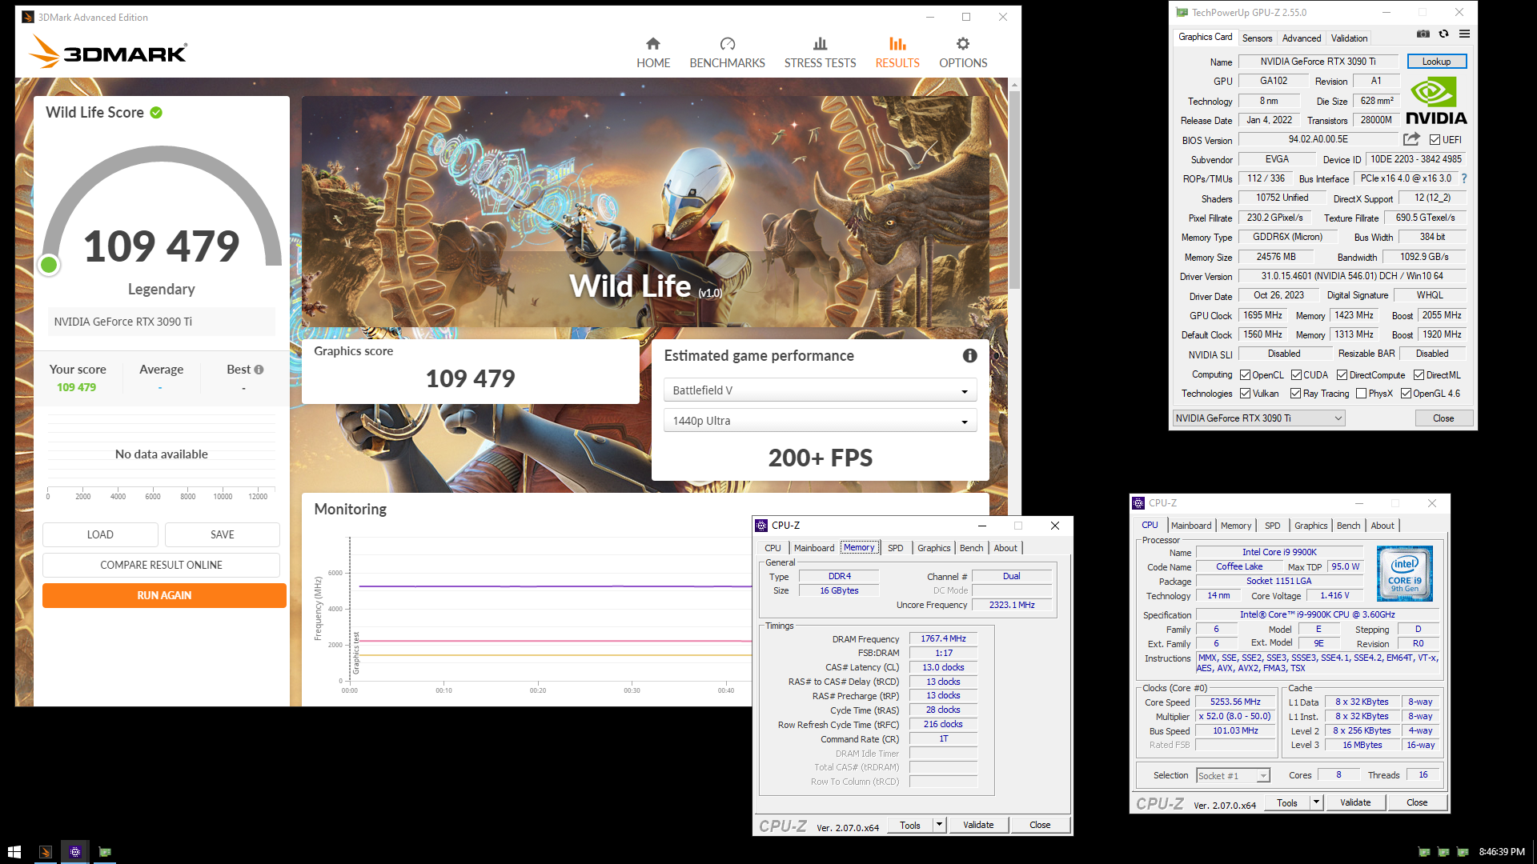Click the green dot on the score gauge

pyautogui.click(x=49, y=265)
